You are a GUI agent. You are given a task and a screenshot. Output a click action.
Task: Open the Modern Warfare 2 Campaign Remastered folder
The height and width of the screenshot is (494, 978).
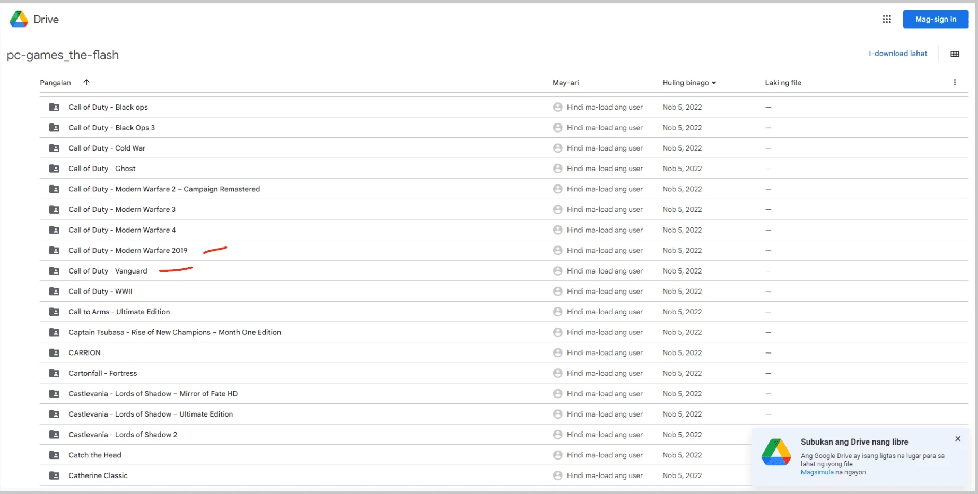pos(164,189)
